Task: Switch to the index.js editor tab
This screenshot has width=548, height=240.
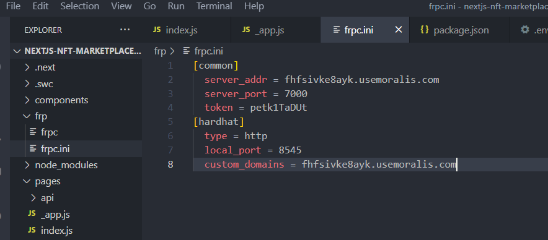Action: coord(186,30)
